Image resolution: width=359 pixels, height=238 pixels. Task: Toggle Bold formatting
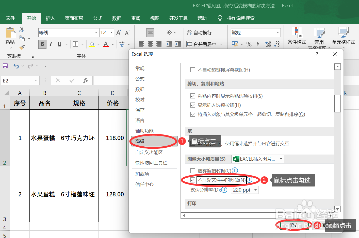pos(42,44)
